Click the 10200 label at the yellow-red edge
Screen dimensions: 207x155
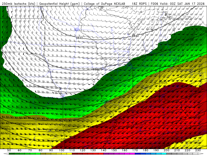(x=65, y=139)
